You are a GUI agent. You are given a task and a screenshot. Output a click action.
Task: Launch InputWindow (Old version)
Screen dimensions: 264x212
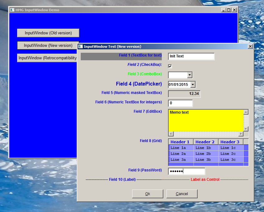[x=48, y=33]
